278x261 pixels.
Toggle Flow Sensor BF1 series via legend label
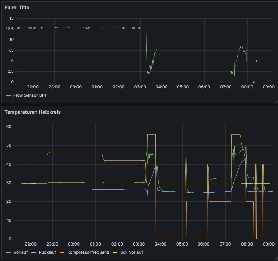(x=30, y=95)
